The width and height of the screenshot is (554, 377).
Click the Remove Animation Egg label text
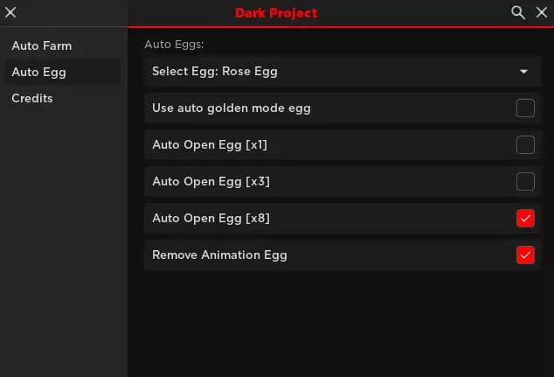coord(219,255)
